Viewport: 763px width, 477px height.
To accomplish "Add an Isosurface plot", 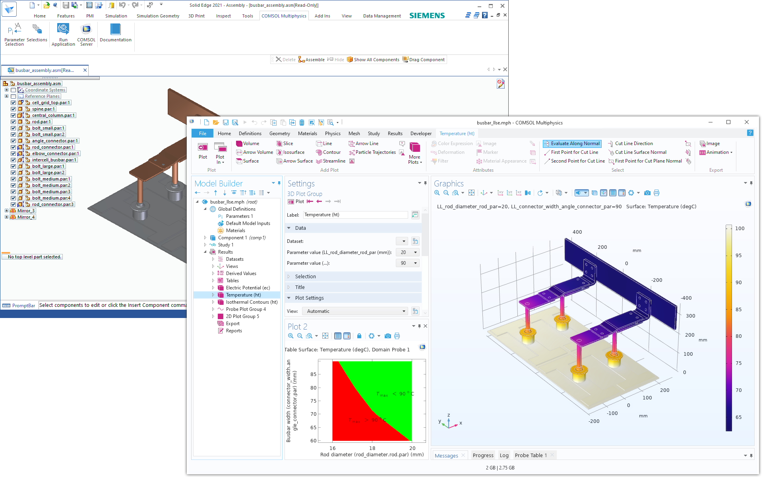I will [290, 152].
